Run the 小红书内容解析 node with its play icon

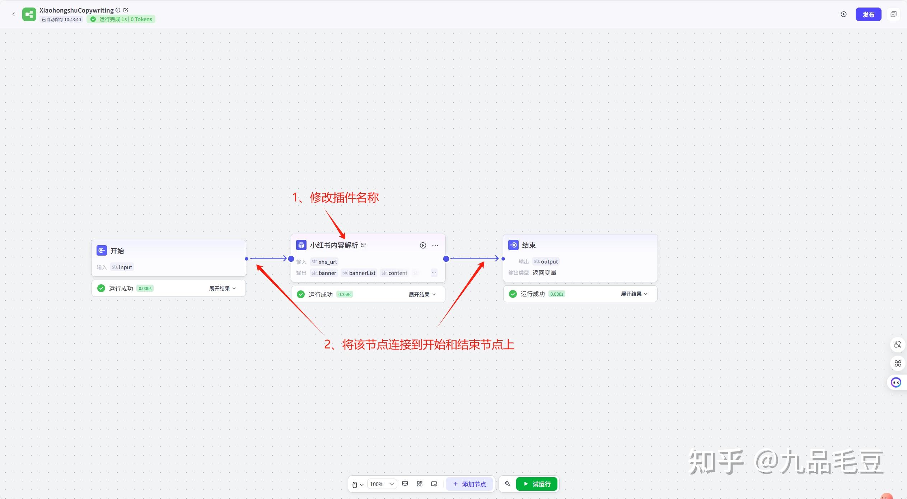click(x=423, y=246)
